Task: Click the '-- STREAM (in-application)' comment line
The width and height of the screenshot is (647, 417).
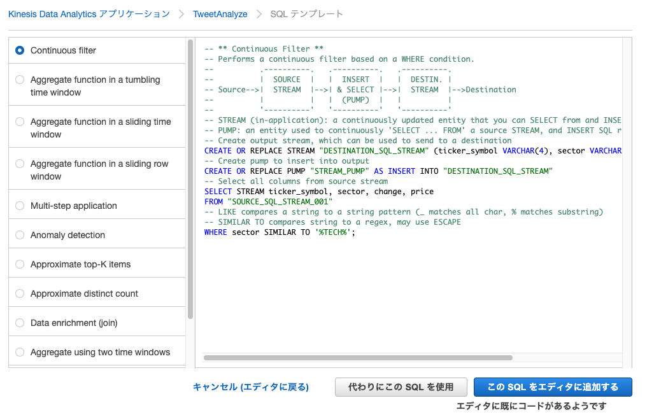Action: point(413,120)
